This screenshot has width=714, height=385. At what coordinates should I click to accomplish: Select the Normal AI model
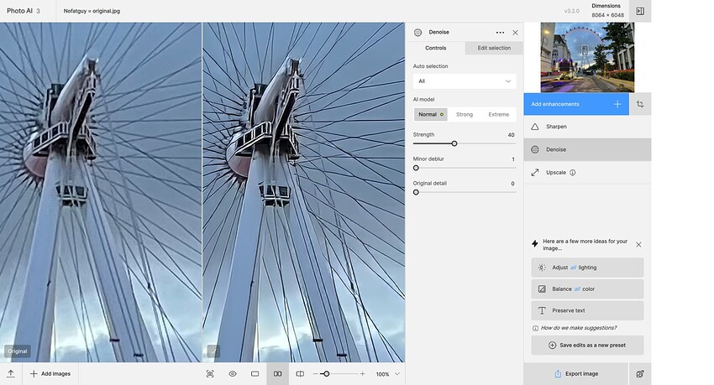431,114
